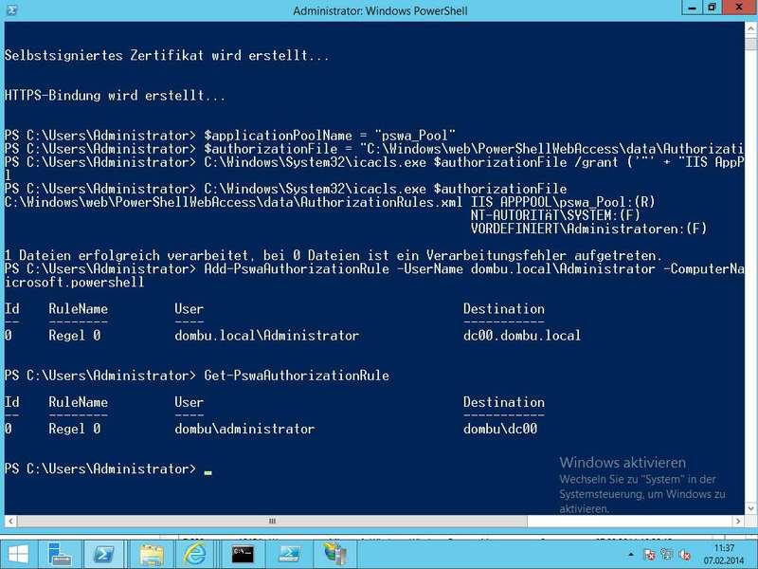Click the 'NT-AUTORITÄT\SYSTEM:(F)' permission line
Screen dimensions: 758x569
click(x=555, y=215)
